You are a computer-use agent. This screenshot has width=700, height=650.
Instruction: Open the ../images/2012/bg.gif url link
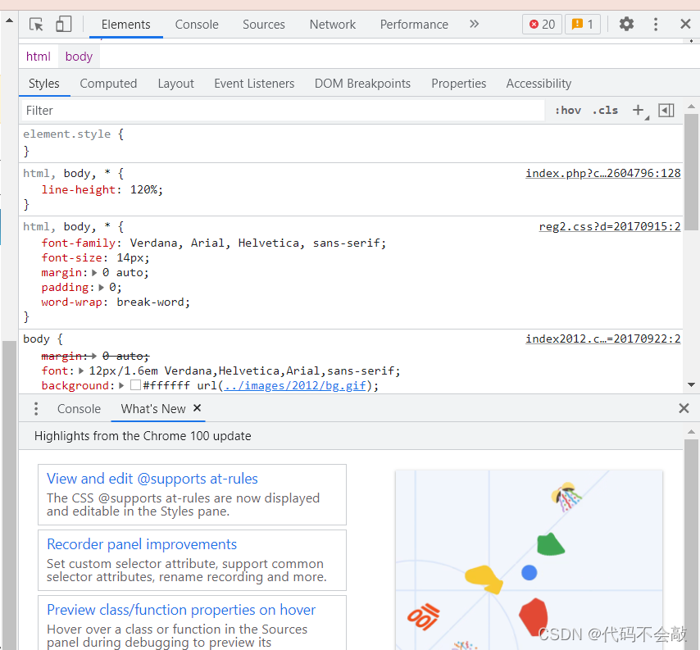[x=295, y=386]
